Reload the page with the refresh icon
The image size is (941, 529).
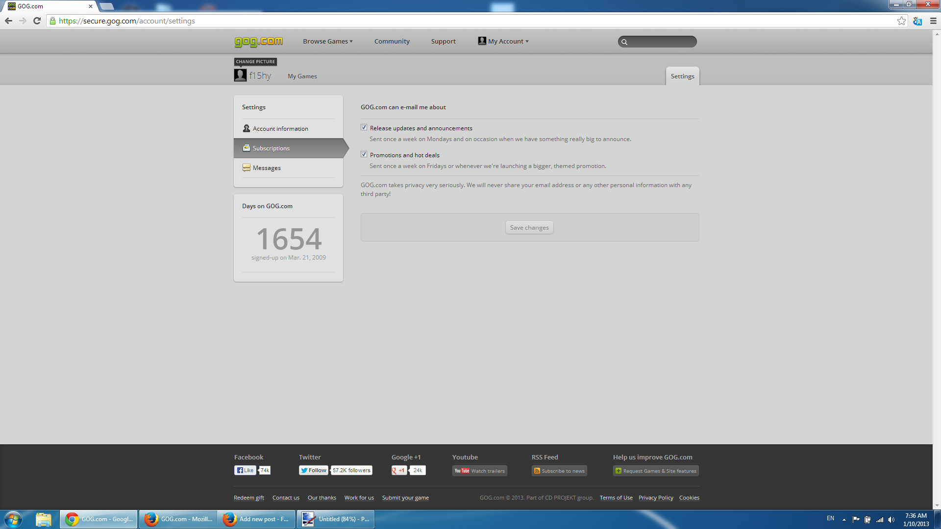(37, 21)
